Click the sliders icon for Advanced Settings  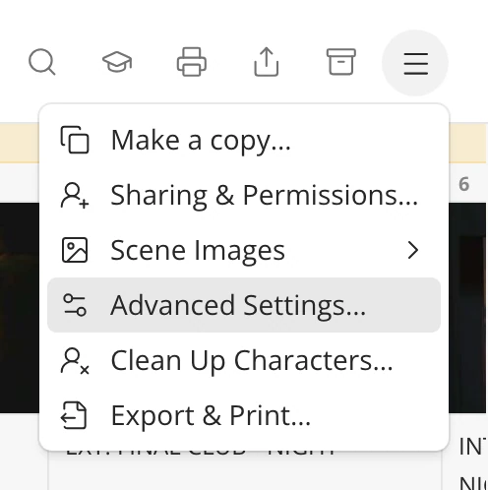click(75, 305)
